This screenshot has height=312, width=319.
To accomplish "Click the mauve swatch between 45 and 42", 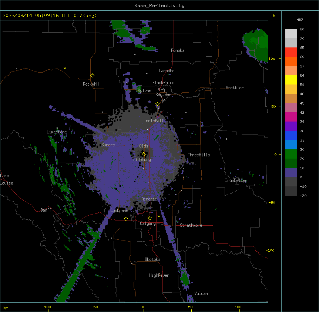I will tap(291, 108).
